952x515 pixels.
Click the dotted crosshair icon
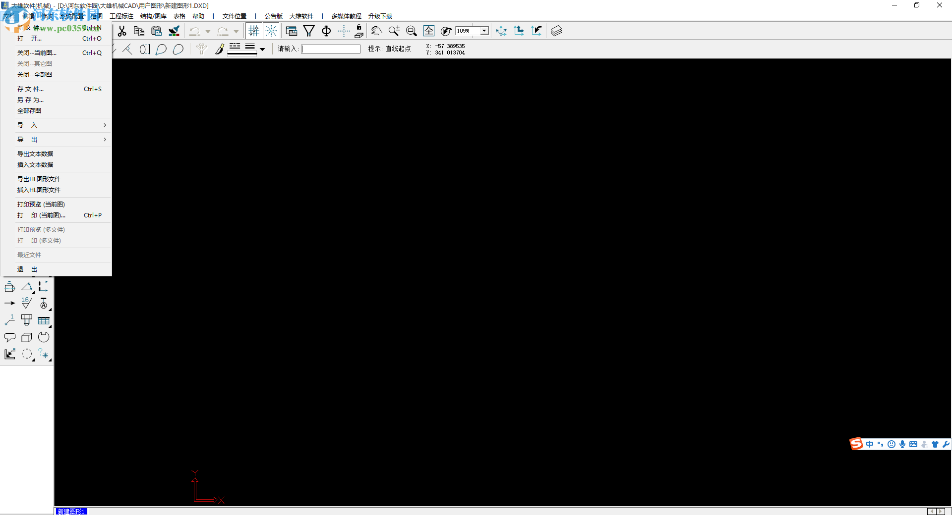click(x=344, y=31)
